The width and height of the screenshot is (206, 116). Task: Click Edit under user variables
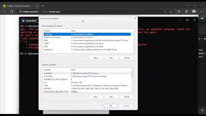point(112,58)
